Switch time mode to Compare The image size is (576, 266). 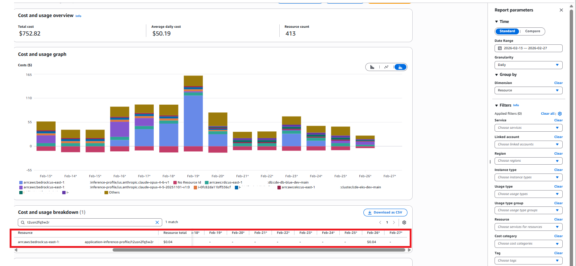tap(532, 31)
